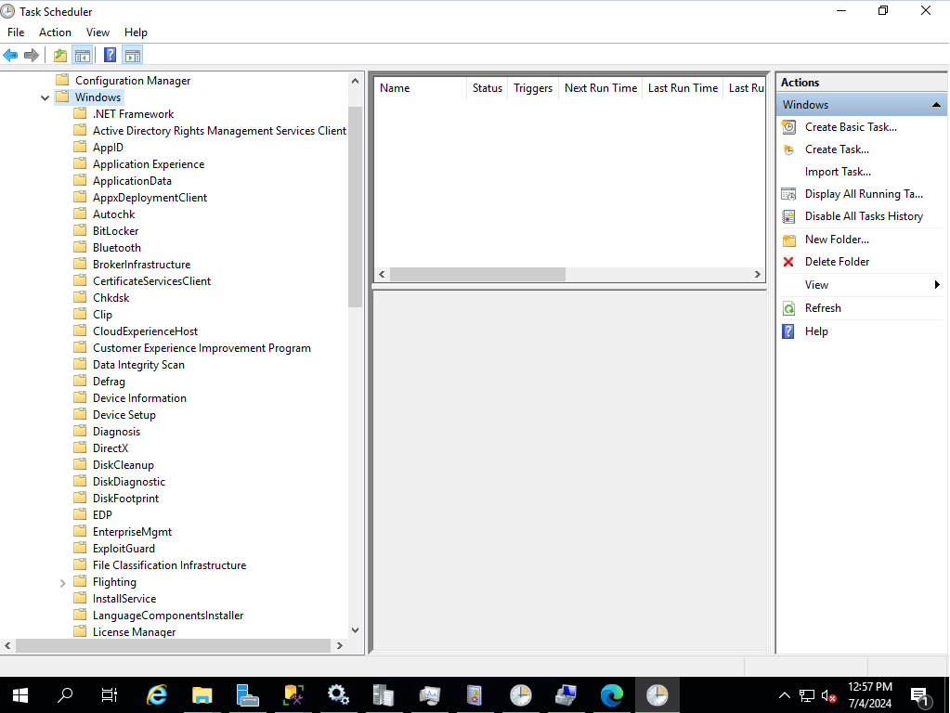Click Display All Running Tasks action
The height and width of the screenshot is (713, 950).
coord(864,194)
